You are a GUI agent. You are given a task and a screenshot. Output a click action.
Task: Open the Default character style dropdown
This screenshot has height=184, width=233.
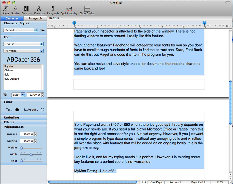click(21, 30)
